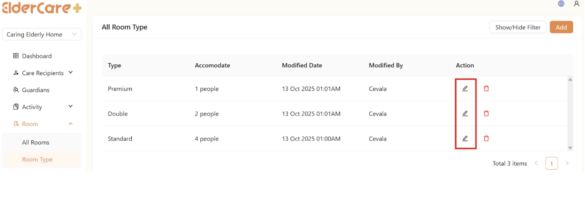
Task: Select page 1 in pagination
Action: (551, 163)
